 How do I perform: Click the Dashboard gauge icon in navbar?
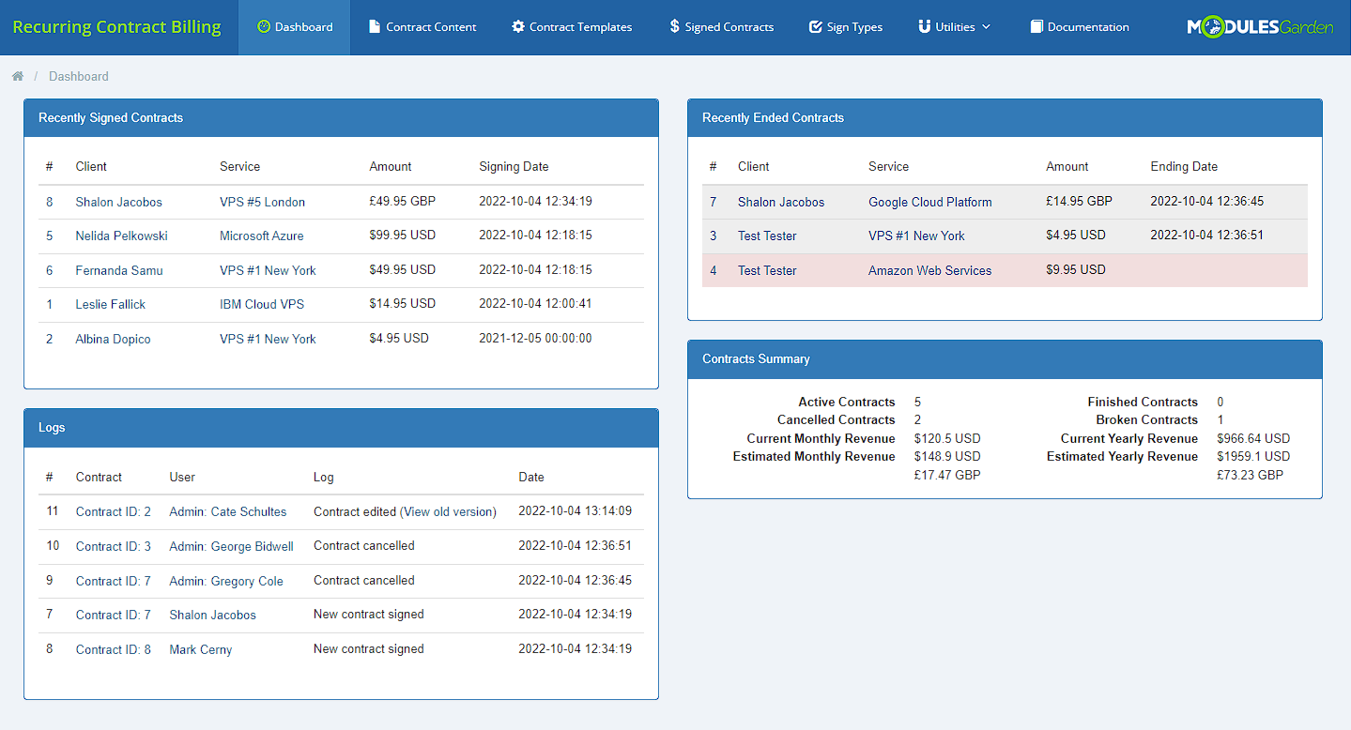click(264, 27)
